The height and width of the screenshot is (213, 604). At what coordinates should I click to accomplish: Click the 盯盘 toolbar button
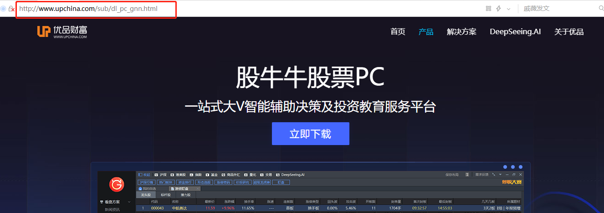click(x=281, y=182)
